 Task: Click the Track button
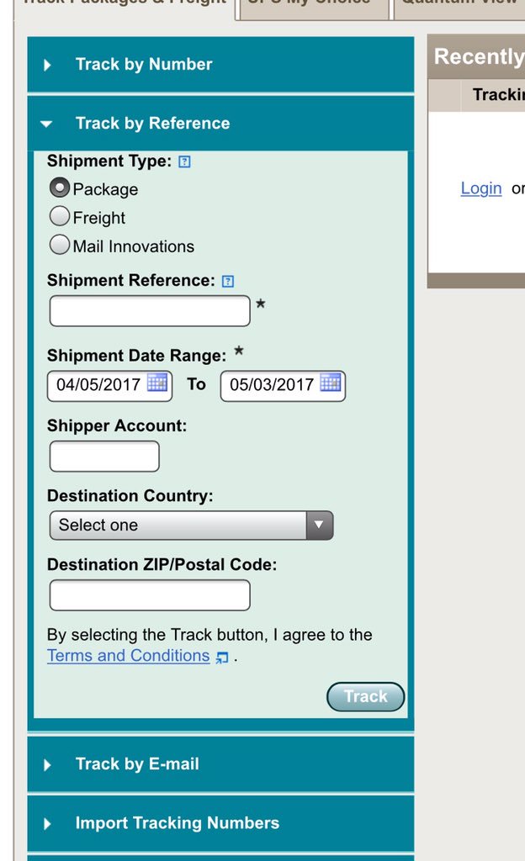(366, 697)
